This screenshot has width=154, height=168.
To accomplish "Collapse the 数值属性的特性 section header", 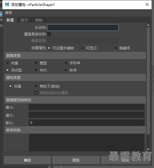I will click(x=75, y=100).
